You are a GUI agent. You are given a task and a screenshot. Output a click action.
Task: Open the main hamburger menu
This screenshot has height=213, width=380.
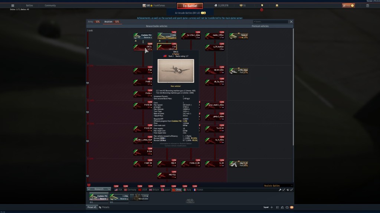pos(13,6)
